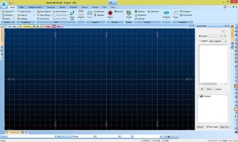This screenshot has width=238, height=142.
Task: Click the Products icon
Action: (166, 13)
